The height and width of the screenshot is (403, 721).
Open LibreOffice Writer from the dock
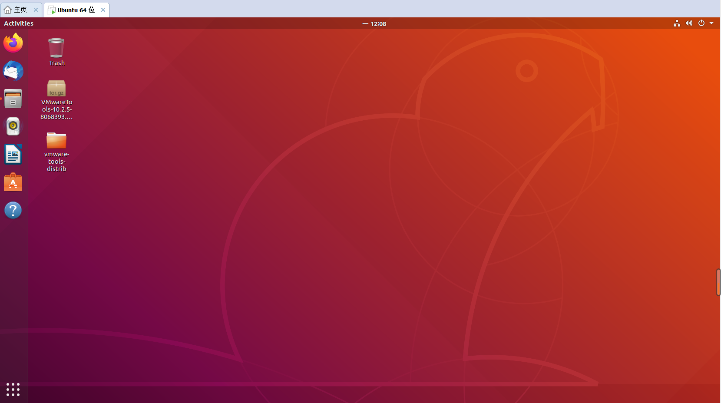click(x=13, y=154)
